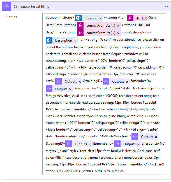Click the SharePoint icon on Description token
This screenshot has height=182, width=171.
click(49, 40)
